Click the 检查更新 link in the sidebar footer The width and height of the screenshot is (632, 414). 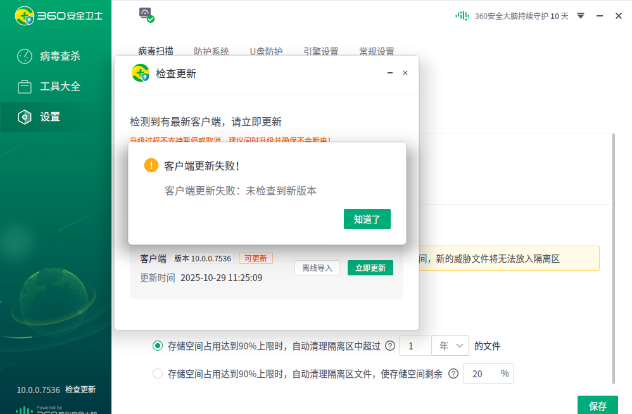(80, 389)
